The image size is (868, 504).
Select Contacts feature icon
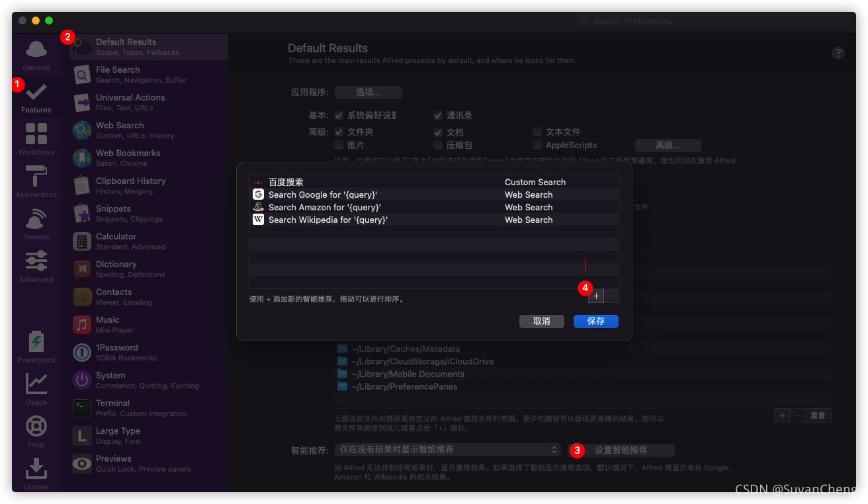pos(82,297)
